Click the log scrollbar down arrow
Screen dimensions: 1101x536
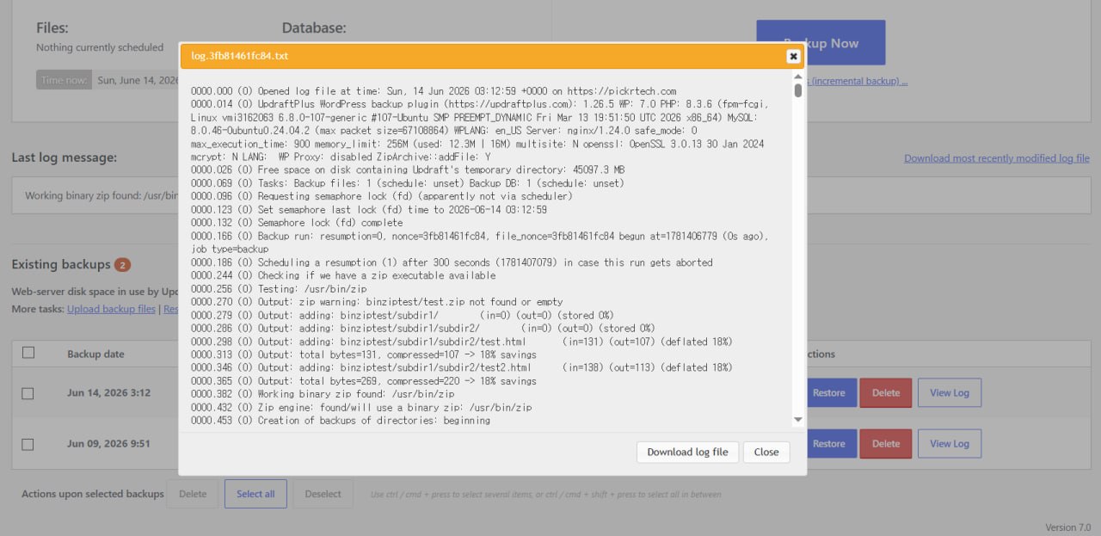(798, 420)
